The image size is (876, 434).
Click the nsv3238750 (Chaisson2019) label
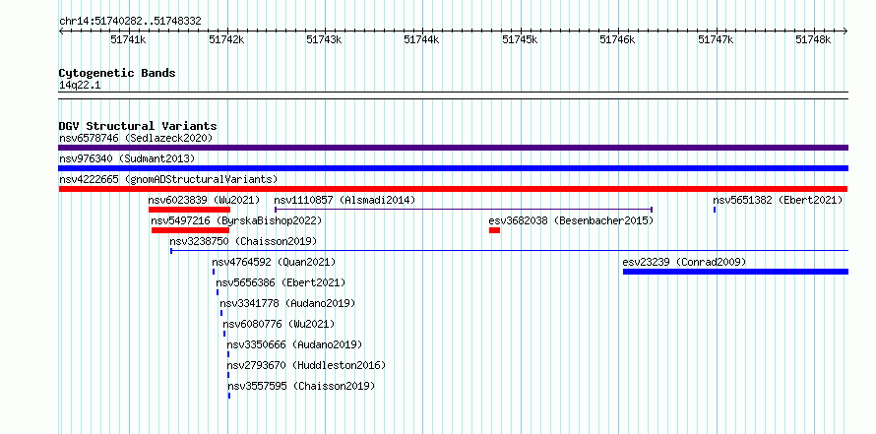click(243, 241)
